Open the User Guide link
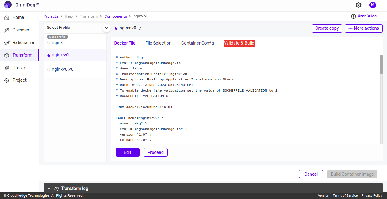Image resolution: width=387 pixels, height=199 pixels. coord(367,16)
